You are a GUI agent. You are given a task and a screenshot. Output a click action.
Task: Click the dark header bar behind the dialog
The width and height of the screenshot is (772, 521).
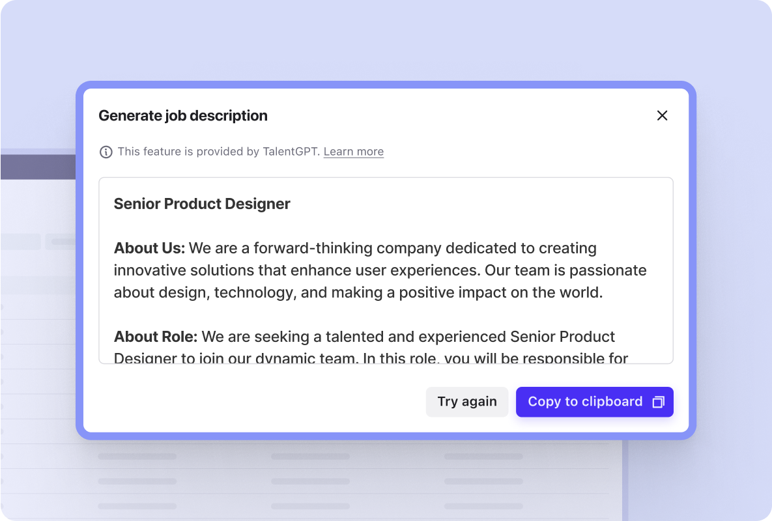pyautogui.click(x=38, y=167)
